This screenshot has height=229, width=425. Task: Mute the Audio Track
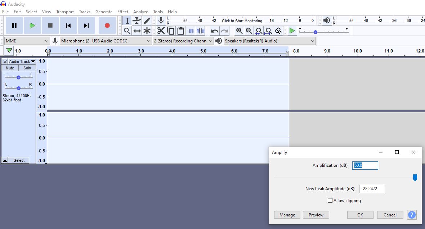click(10, 68)
